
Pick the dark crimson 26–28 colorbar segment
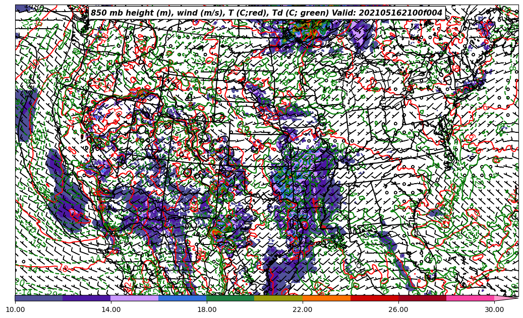point(422,298)
